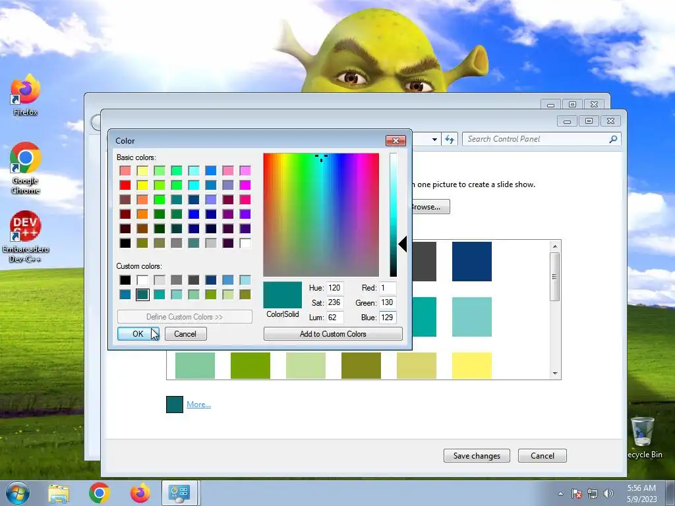Image resolution: width=675 pixels, height=506 pixels.
Task: Maximize the front Control Panel window
Action: tap(589, 121)
